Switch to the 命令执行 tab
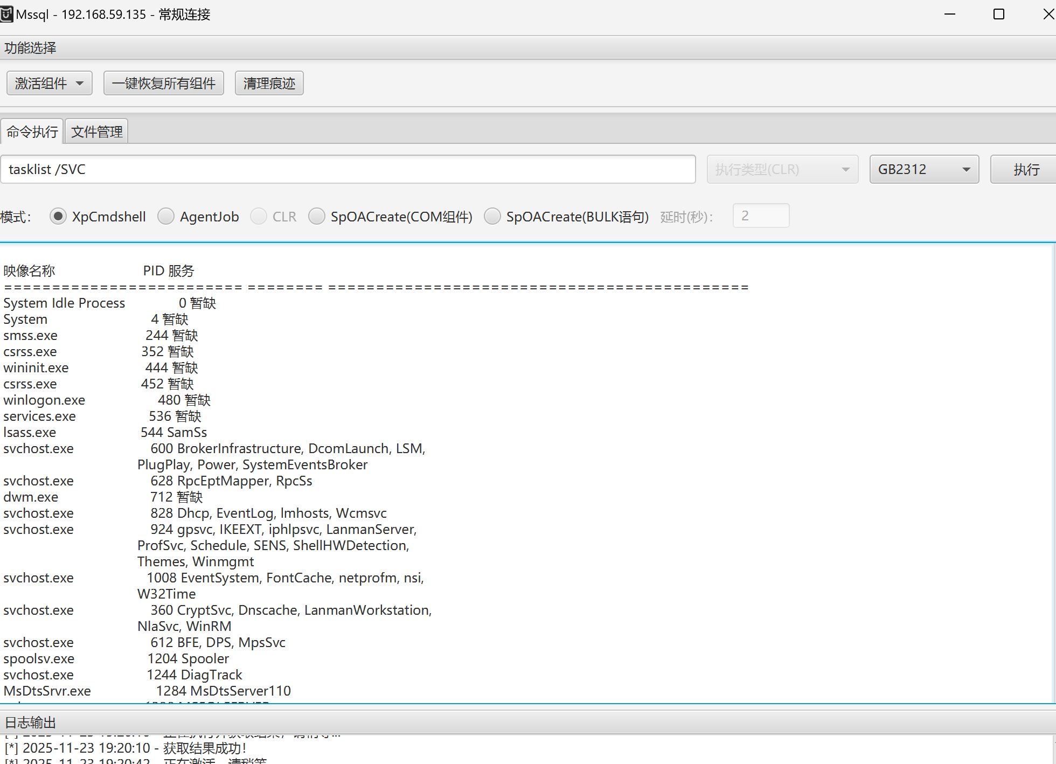Image resolution: width=1056 pixels, height=764 pixels. coord(32,132)
